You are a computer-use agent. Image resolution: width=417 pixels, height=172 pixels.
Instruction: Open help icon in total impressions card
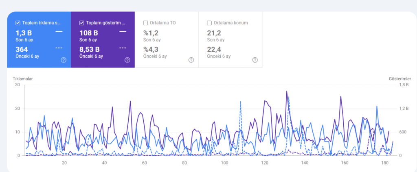[x=127, y=60]
